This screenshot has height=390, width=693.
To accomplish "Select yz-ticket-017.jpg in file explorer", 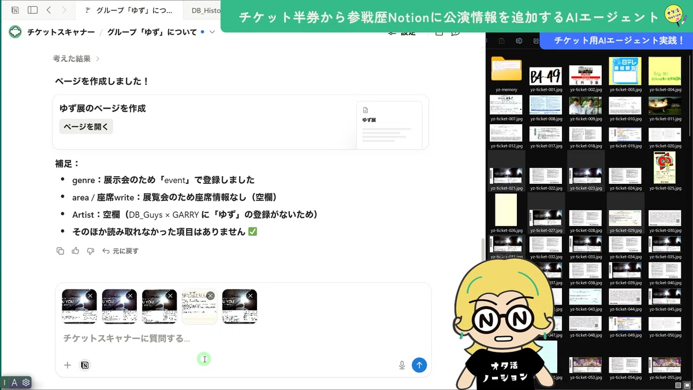I will coord(546,138).
